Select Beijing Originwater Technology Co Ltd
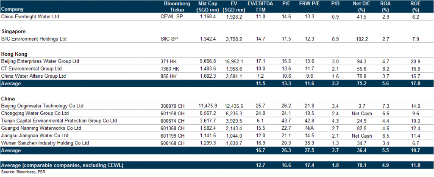The width and height of the screenshot is (434, 177). [x=42, y=106]
